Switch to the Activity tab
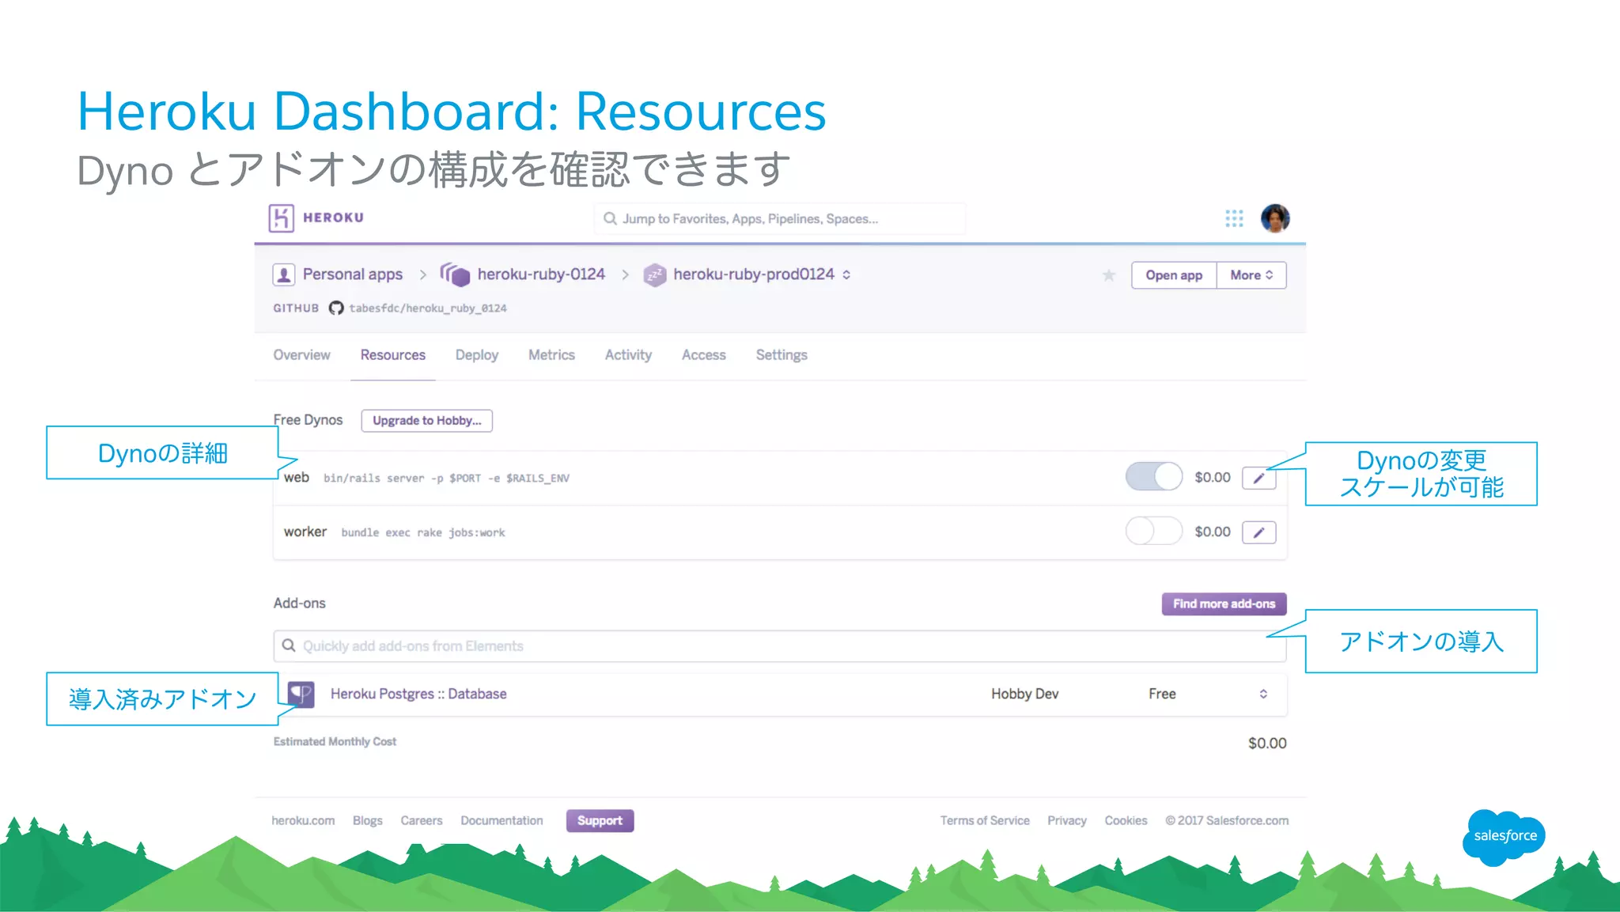 [x=628, y=355]
